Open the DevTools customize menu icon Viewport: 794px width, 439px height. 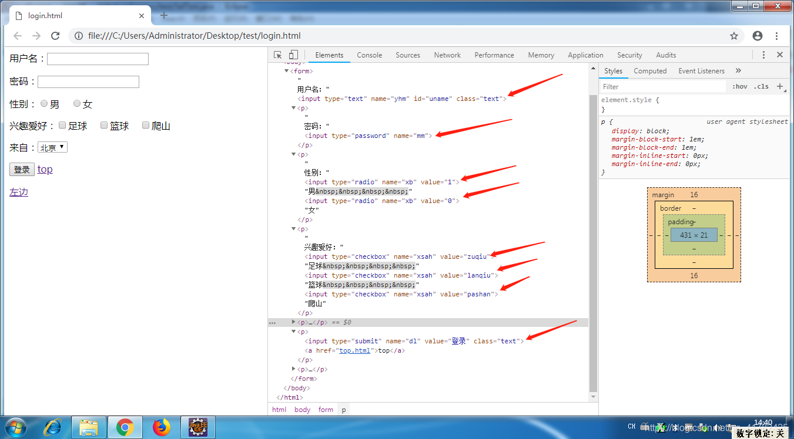click(763, 55)
